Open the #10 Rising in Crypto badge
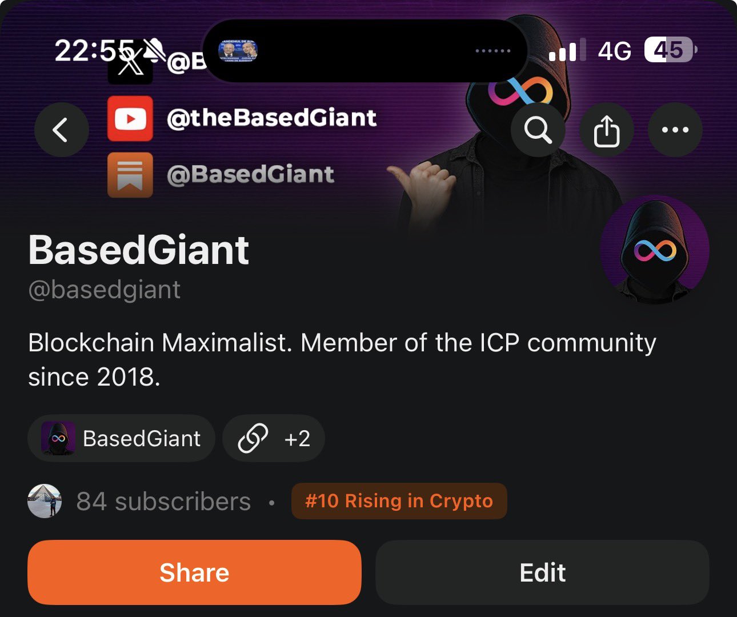 click(399, 501)
